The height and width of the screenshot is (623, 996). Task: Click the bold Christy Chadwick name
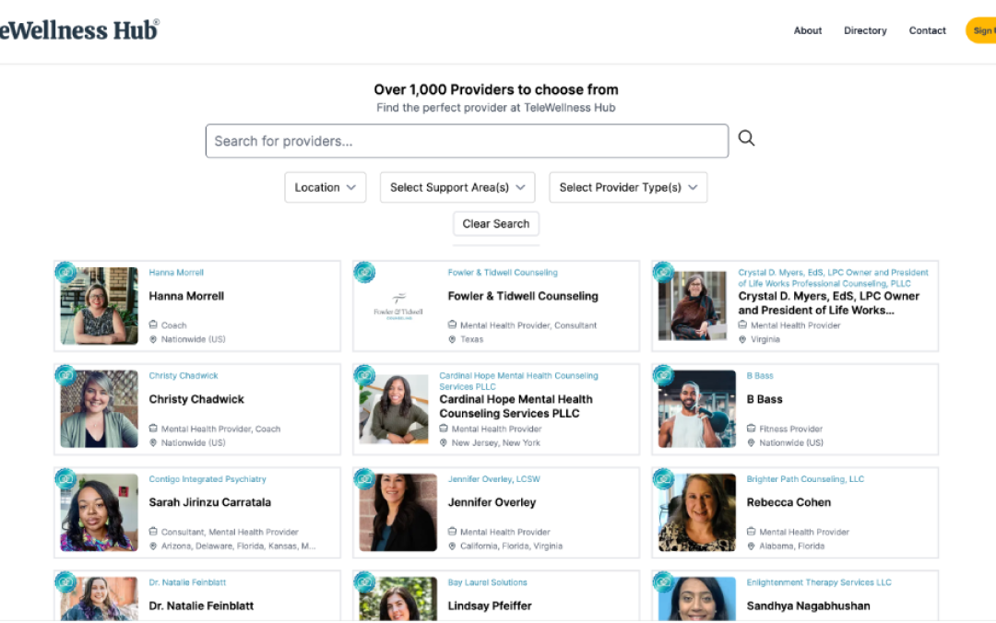pos(196,399)
